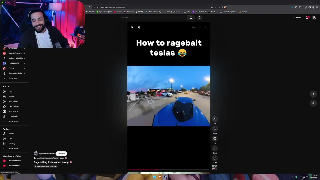This screenshot has width=320, height=180.
Task: Open the HYPERMYST subscription
Action: 14,63
